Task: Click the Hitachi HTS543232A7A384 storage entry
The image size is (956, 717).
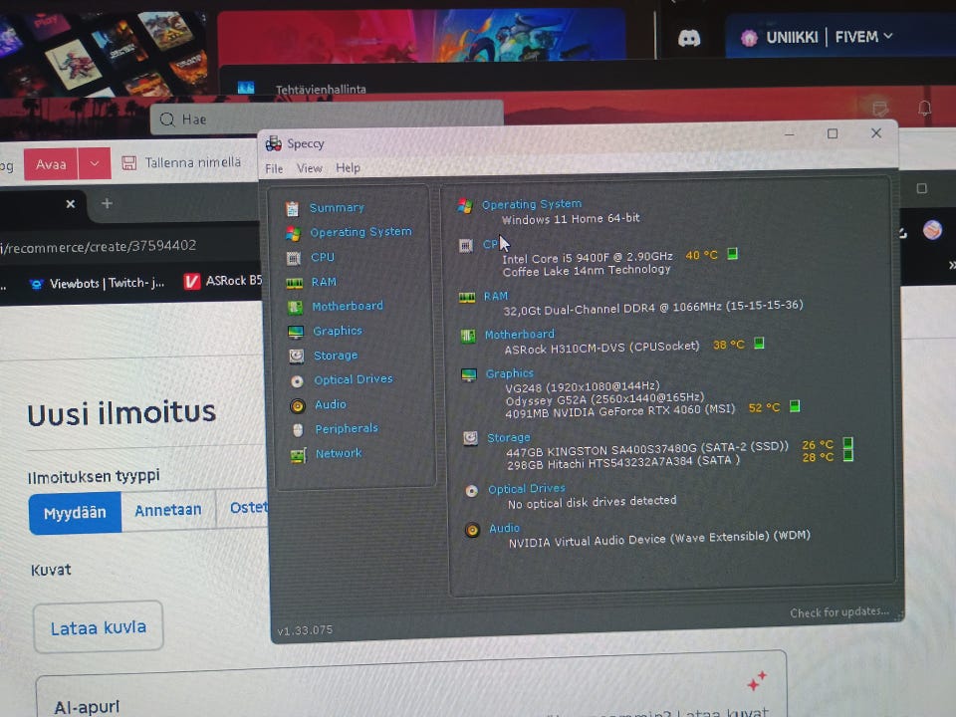Action: 623,461
